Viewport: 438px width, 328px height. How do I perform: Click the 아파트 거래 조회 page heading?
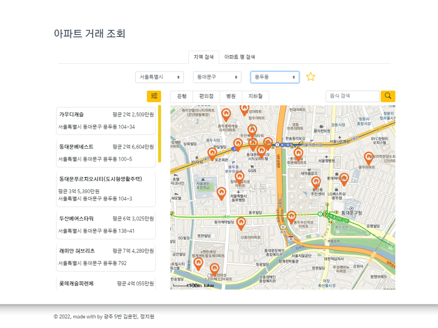coord(89,33)
